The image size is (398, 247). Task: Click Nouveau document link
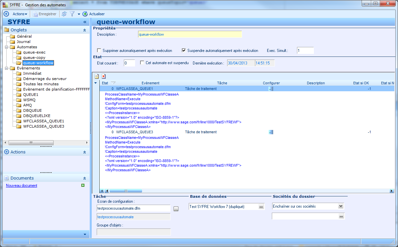point(22,185)
